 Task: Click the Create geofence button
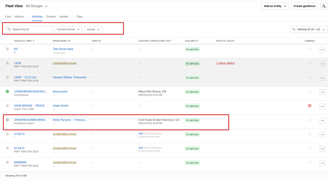pyautogui.click(x=304, y=6)
